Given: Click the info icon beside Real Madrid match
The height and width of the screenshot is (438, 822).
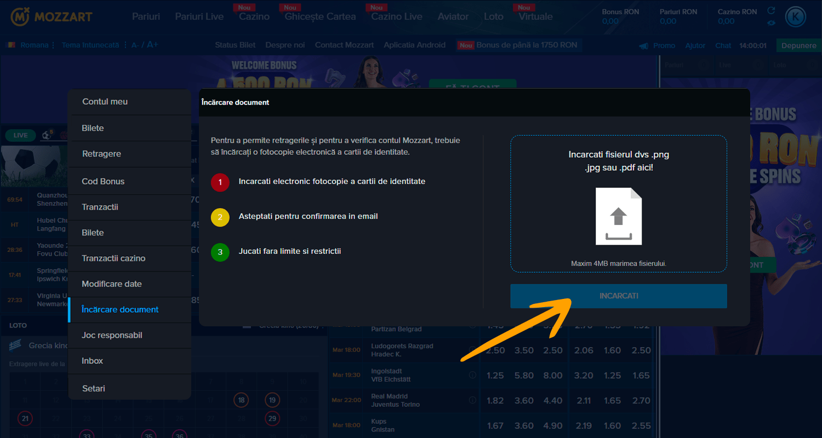Looking at the screenshot, I should click(x=472, y=400).
